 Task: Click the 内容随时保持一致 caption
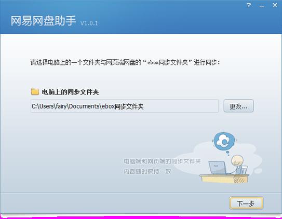click(147, 171)
